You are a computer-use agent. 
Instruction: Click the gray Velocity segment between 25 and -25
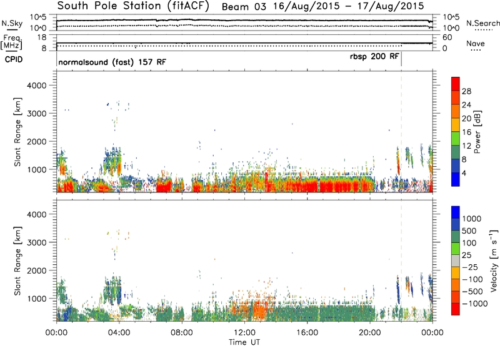pos(456,260)
